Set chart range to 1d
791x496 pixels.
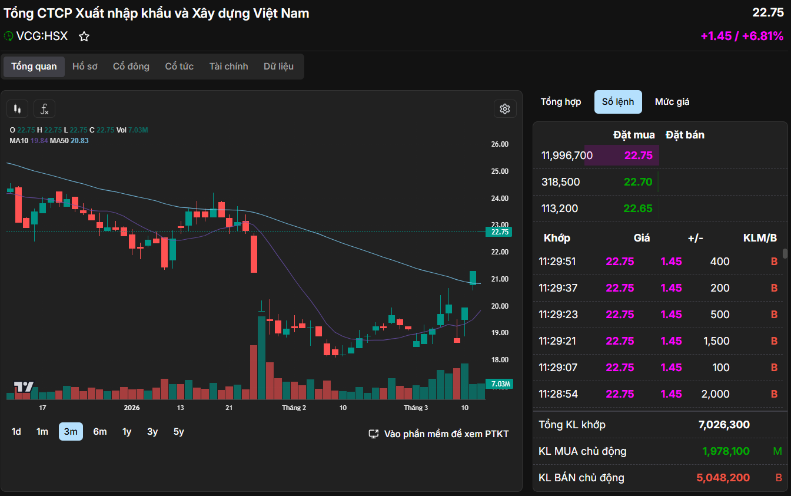point(16,432)
